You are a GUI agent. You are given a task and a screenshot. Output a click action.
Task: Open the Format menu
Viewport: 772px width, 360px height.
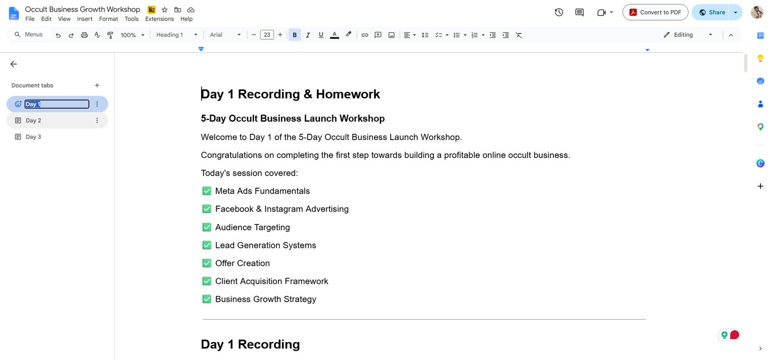pyautogui.click(x=109, y=19)
